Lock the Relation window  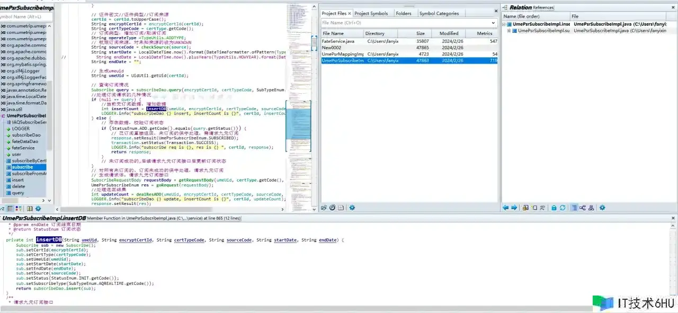[x=554, y=208]
